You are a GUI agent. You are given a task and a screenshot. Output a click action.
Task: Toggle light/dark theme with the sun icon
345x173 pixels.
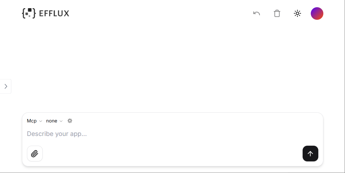point(298,14)
